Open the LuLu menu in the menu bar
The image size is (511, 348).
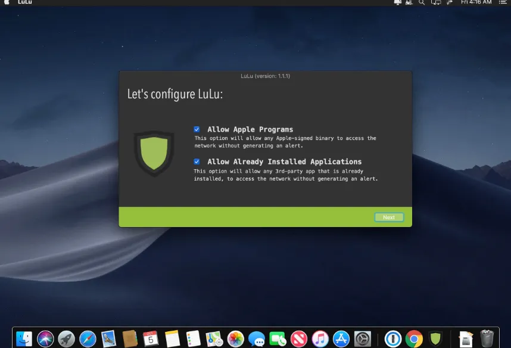pyautogui.click(x=25, y=2)
